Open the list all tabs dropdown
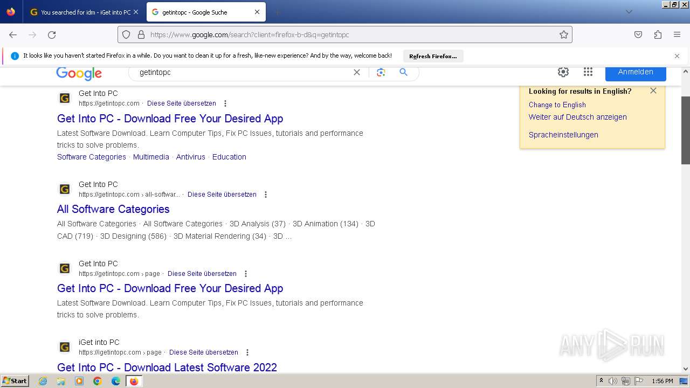This screenshot has height=388, width=690. point(629,12)
